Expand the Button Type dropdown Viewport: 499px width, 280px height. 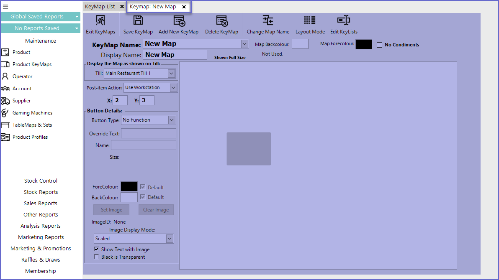[x=172, y=120]
